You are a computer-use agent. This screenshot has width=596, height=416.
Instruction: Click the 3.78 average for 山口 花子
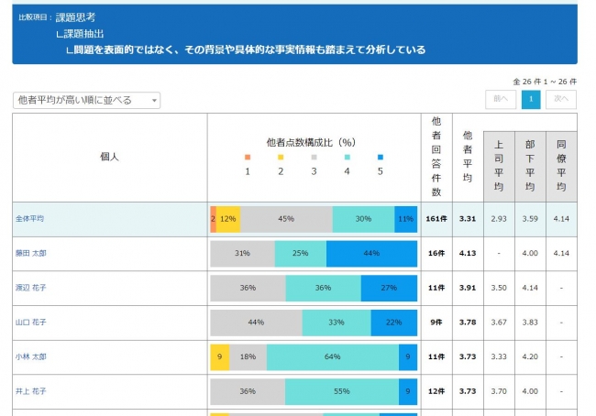pyautogui.click(x=468, y=323)
